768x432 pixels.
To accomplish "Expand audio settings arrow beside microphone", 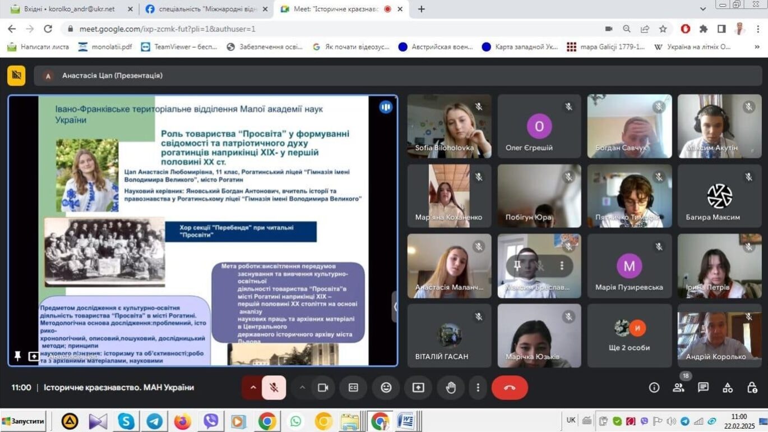I will pyautogui.click(x=253, y=388).
